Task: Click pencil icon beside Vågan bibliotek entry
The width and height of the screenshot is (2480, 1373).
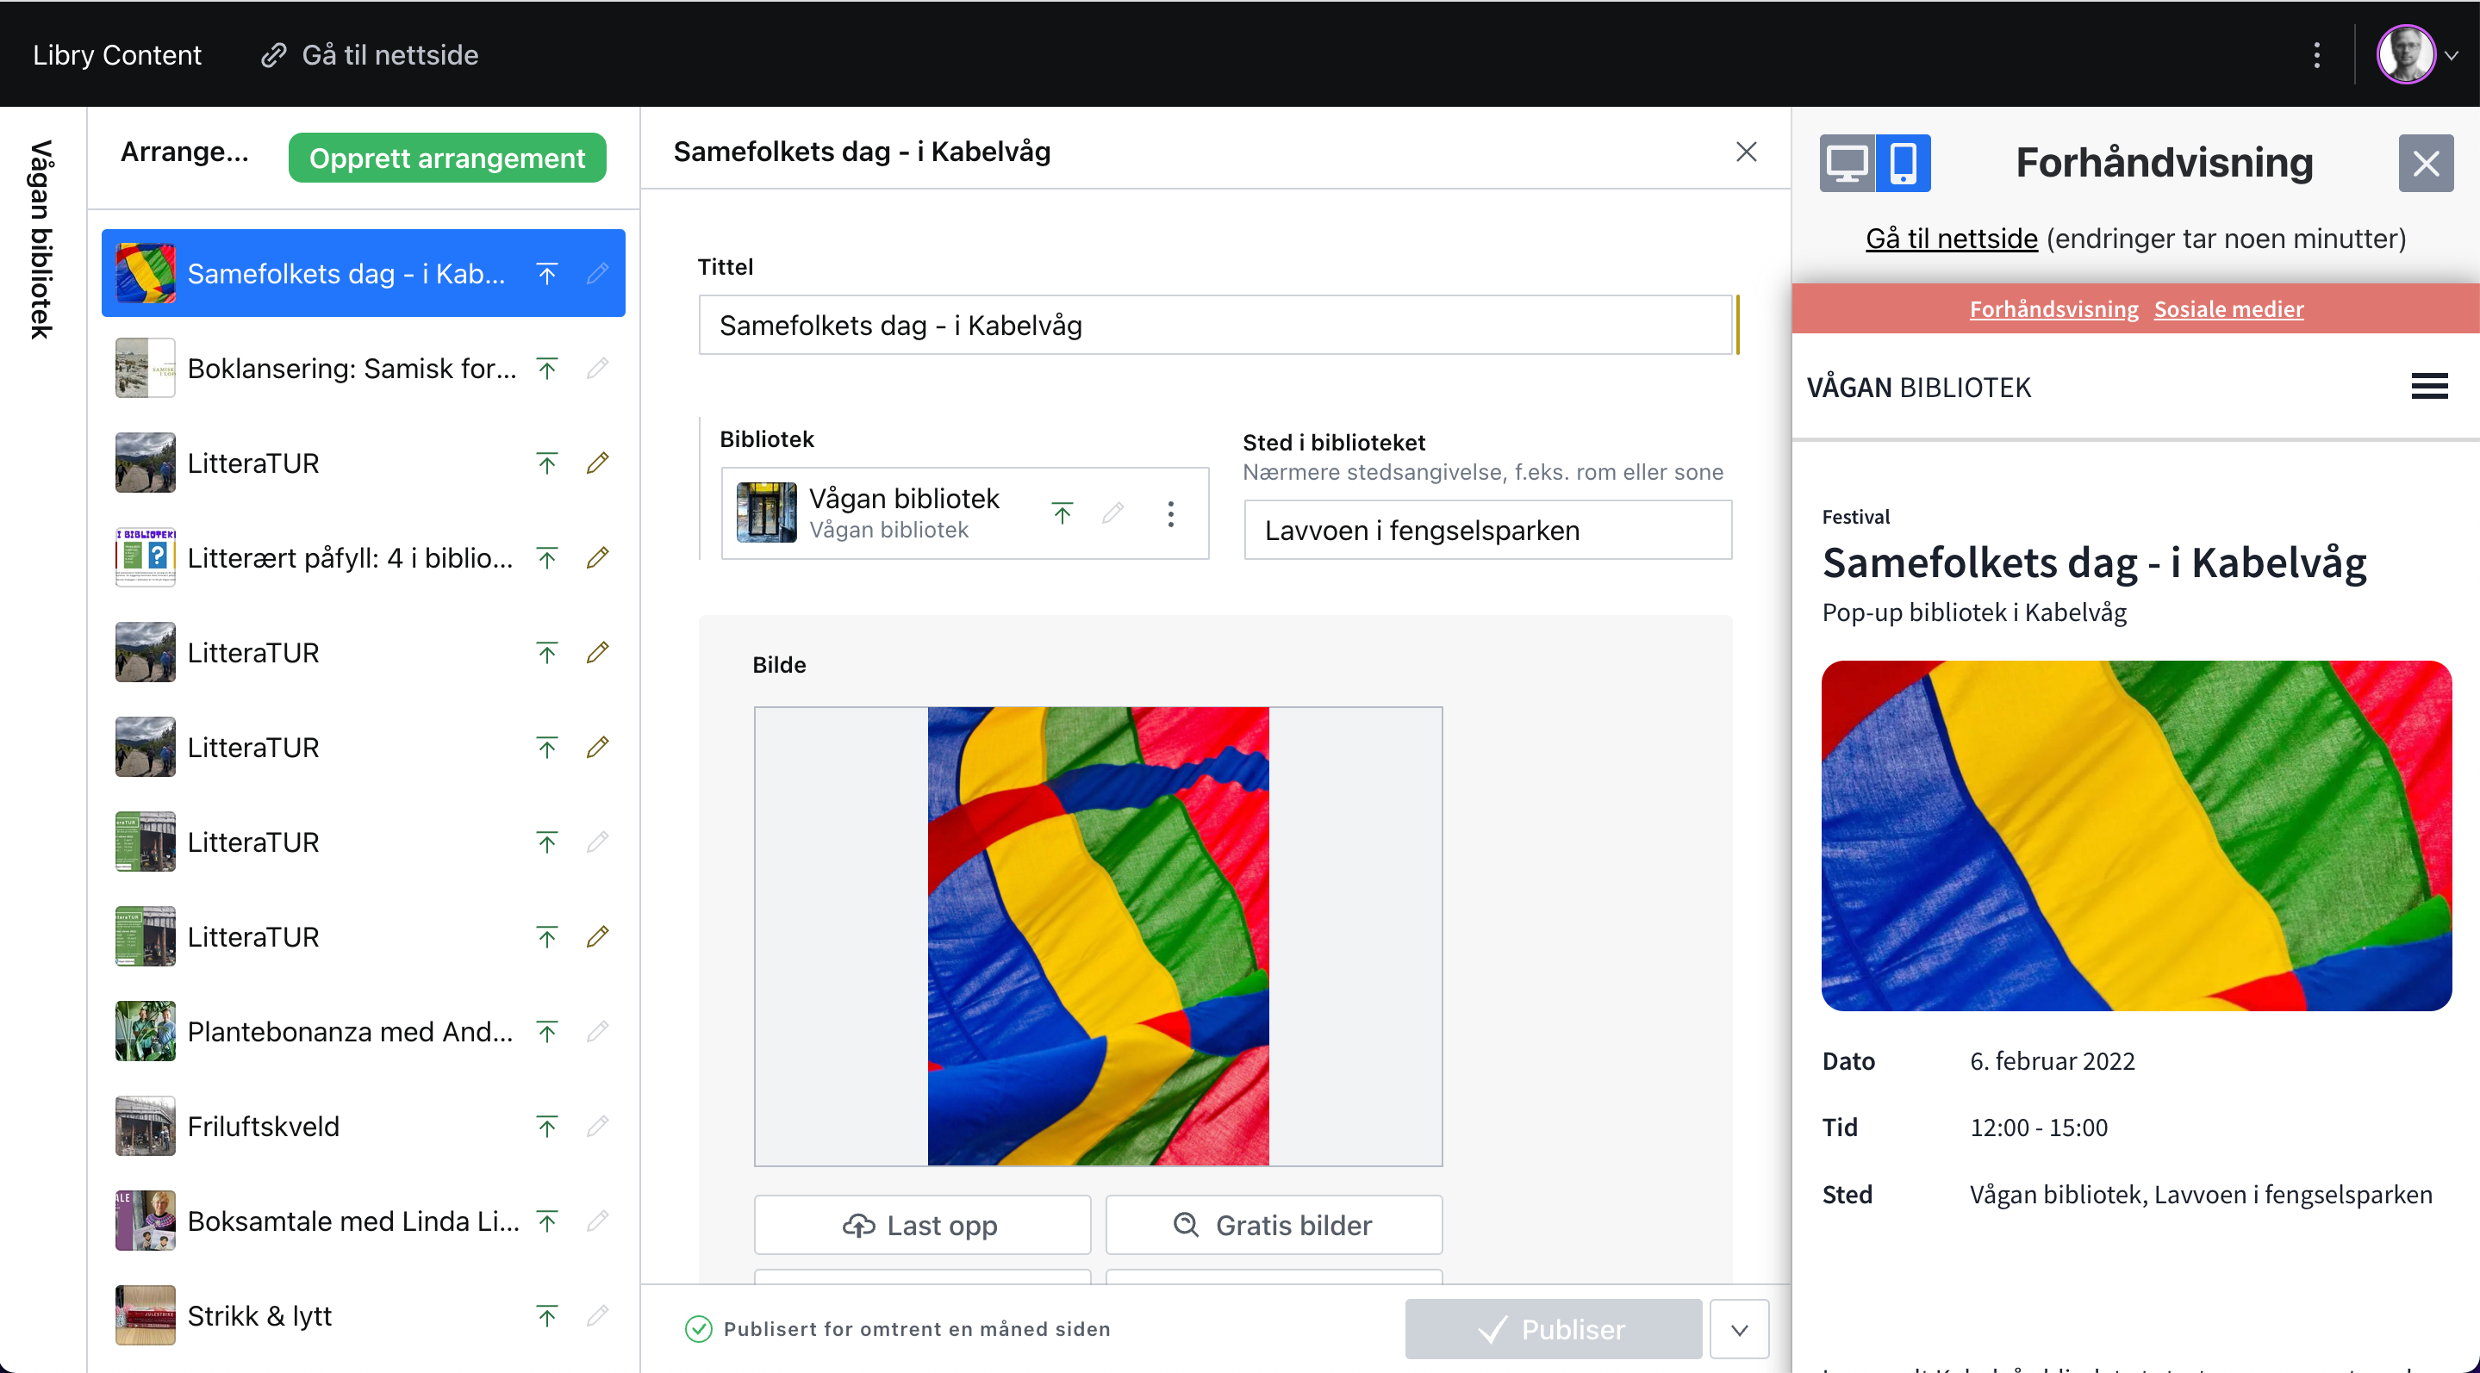Action: 1113,513
